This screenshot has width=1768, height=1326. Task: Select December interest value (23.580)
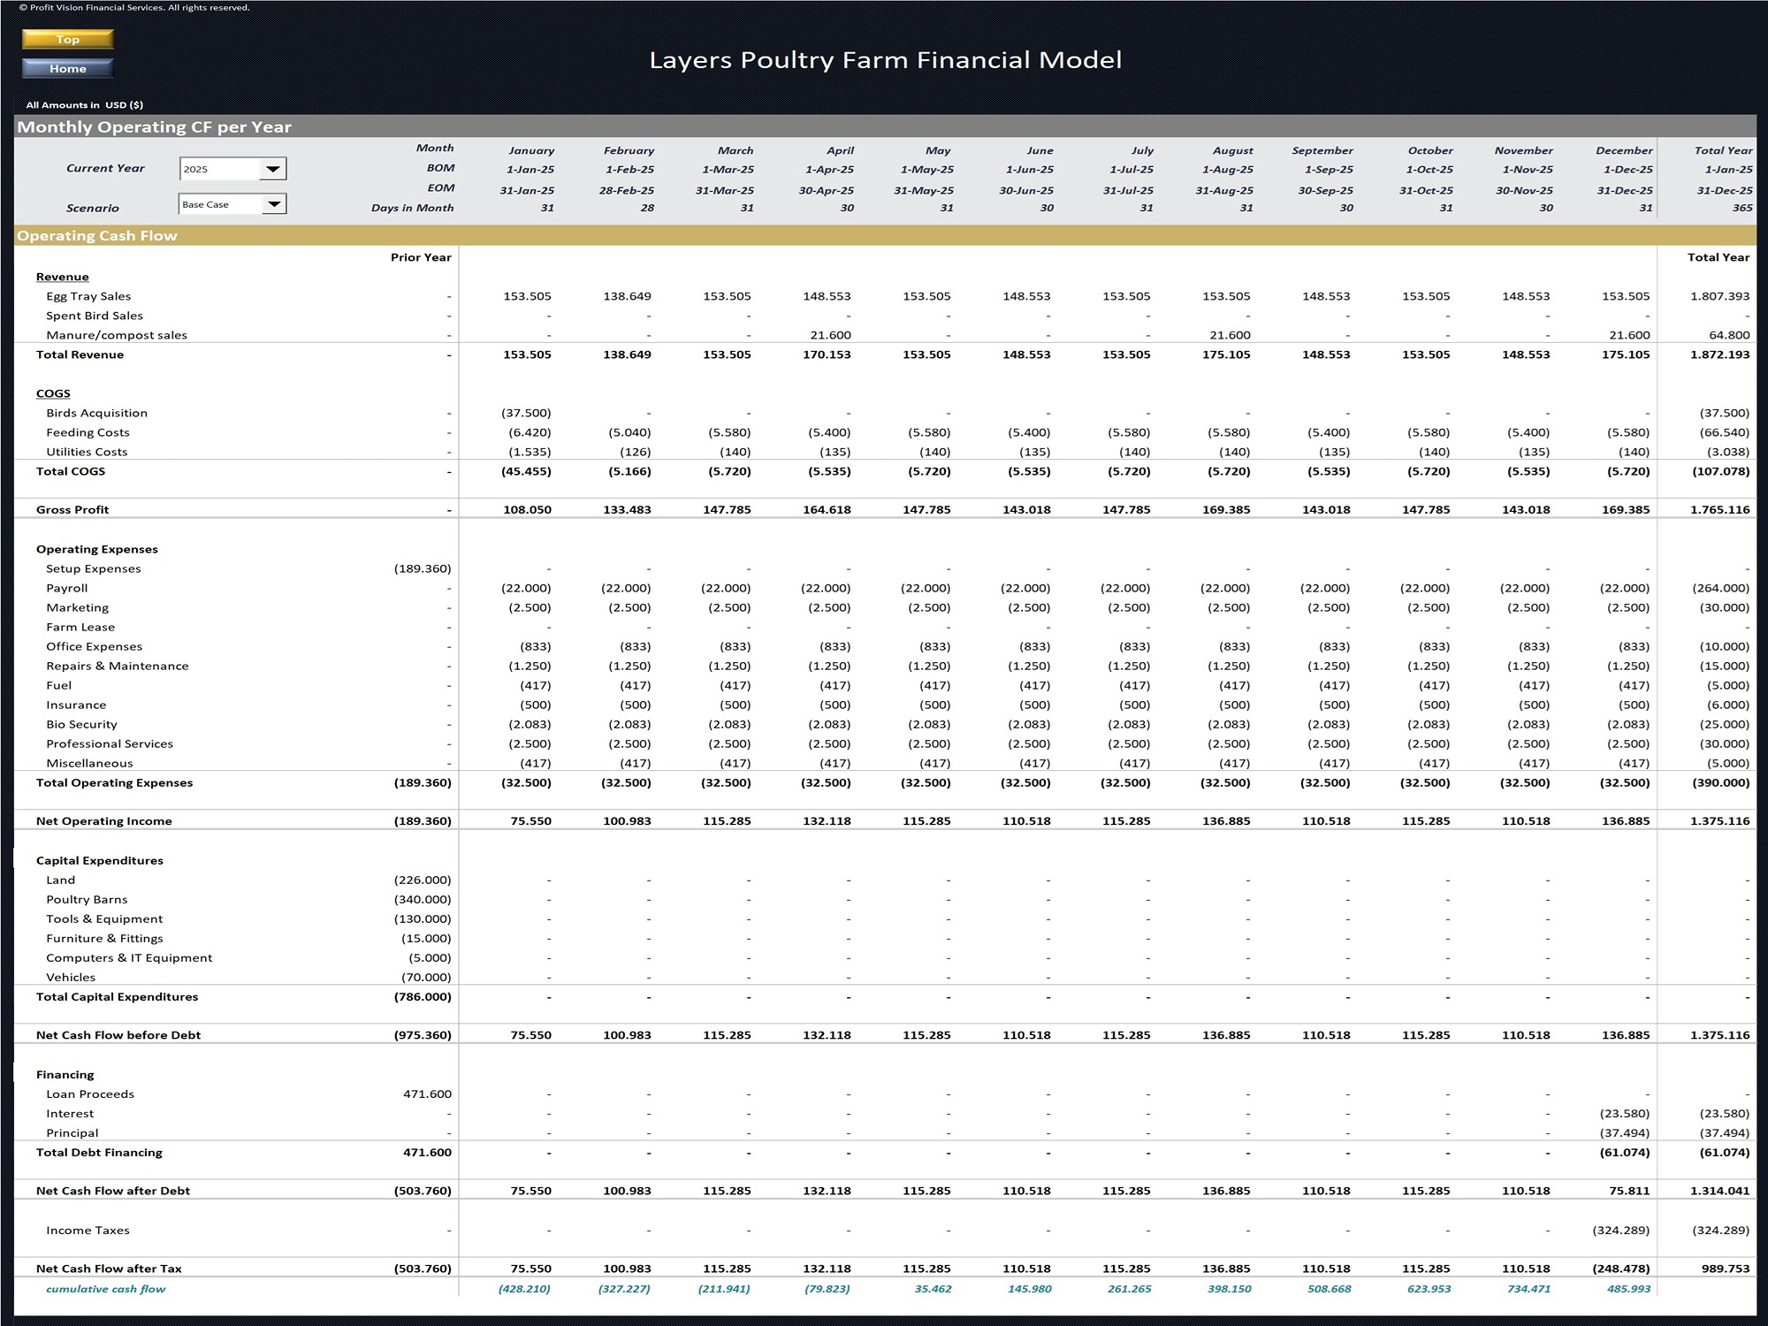pos(1625,1113)
